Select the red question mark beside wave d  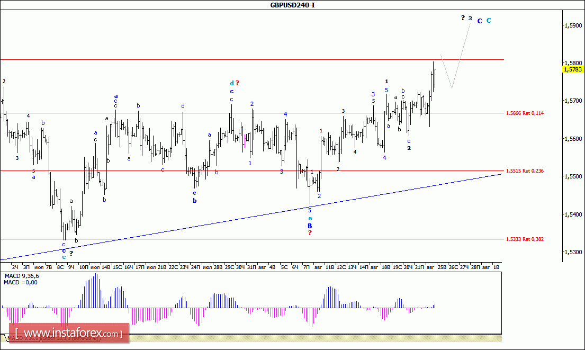point(238,83)
